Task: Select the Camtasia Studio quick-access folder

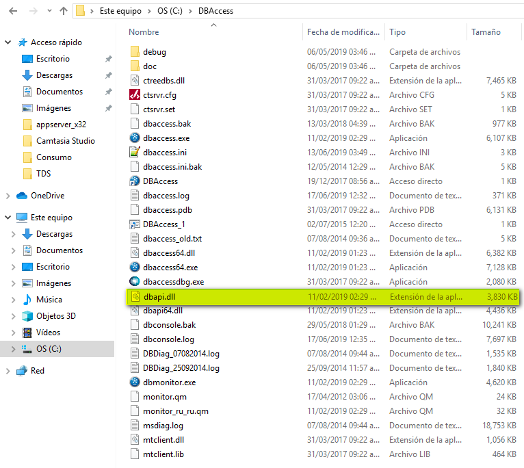Action: pos(66,141)
